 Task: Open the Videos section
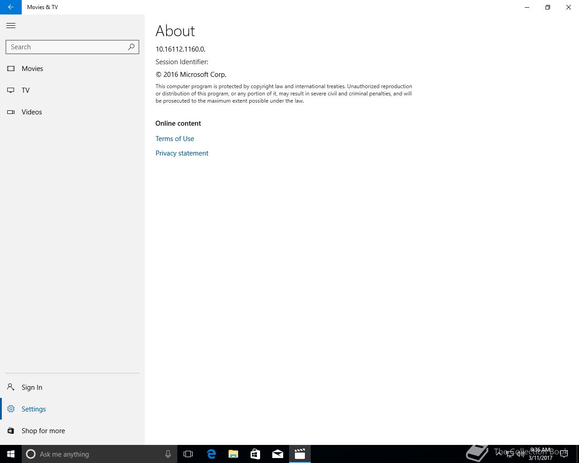point(72,112)
